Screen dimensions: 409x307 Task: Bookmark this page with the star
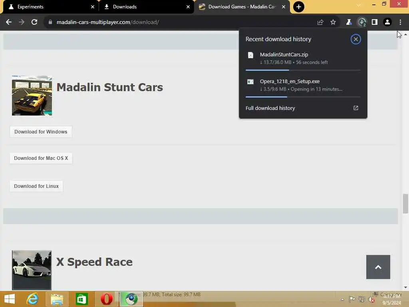(333, 22)
